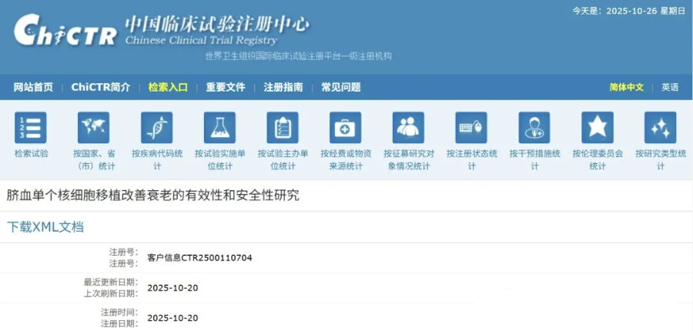Screen dimensions: 693x331
Task: Open the world map statistics icon
Action: click(x=94, y=128)
